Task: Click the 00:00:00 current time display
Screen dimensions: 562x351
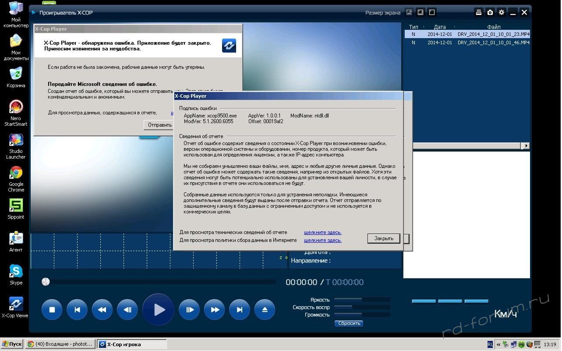Action: 301,282
